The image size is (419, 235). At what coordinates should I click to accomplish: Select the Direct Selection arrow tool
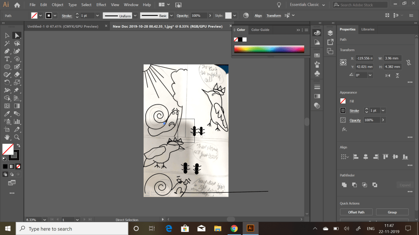point(17,36)
